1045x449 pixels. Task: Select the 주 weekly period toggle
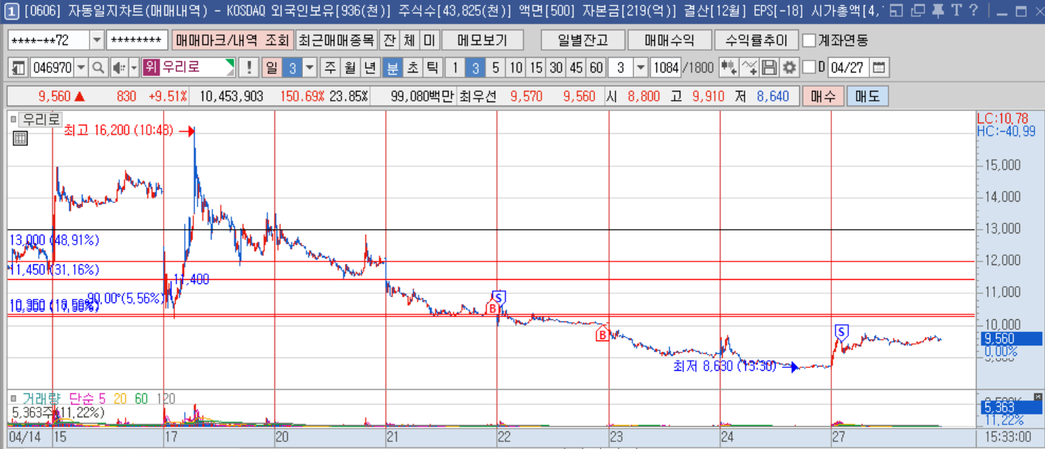tap(329, 68)
